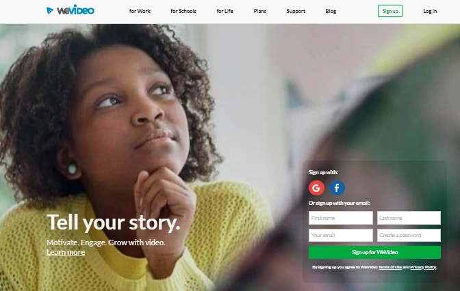Visit the Blog page
The height and width of the screenshot is (291, 460).
331,11
